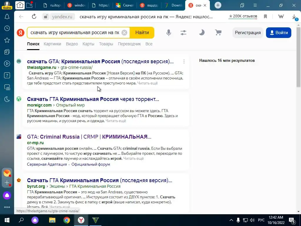Viewport: 301px width, 226px height.
Task: Select the Товары search tab
Action: pyautogui.click(x=106, y=44)
